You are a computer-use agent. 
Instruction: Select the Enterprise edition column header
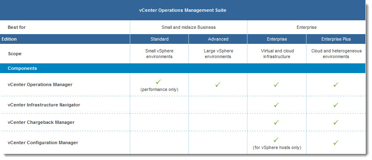(x=277, y=39)
